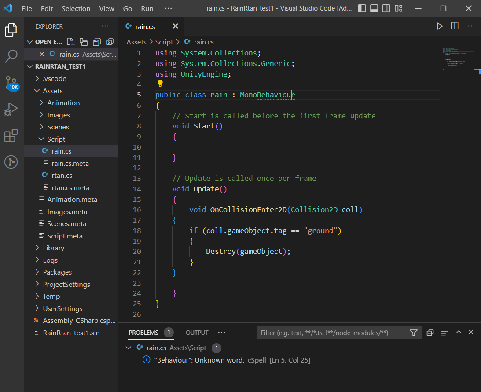Screen dimensions: 481x392
Task: Click the lightbulb quick fix icon
Action: click(160, 84)
